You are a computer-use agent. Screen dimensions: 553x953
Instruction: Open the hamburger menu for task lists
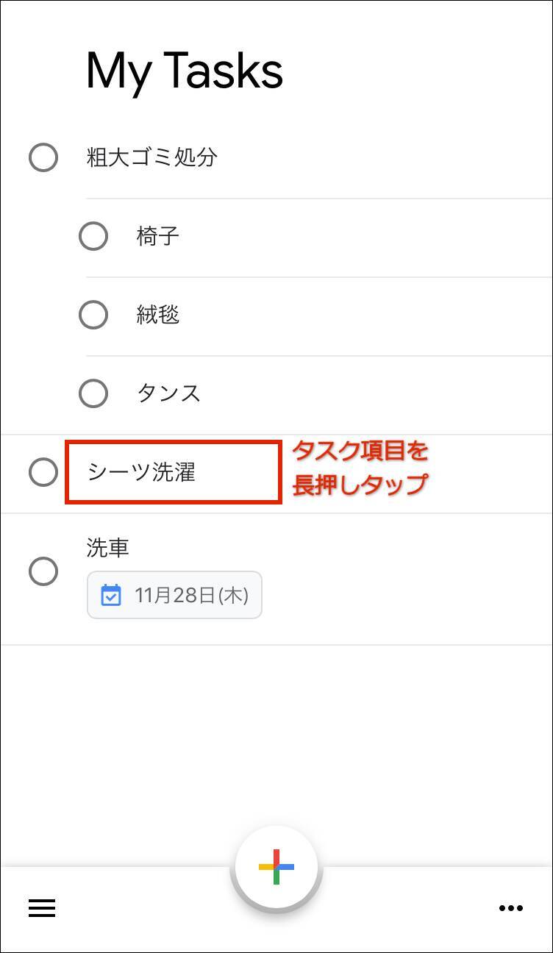[42, 909]
